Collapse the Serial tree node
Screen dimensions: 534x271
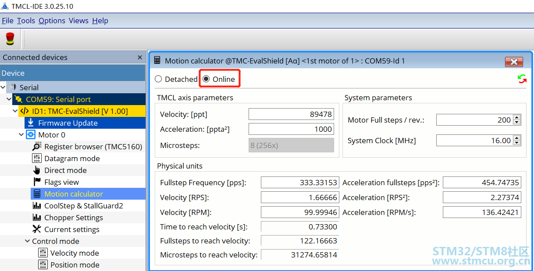tap(4, 88)
